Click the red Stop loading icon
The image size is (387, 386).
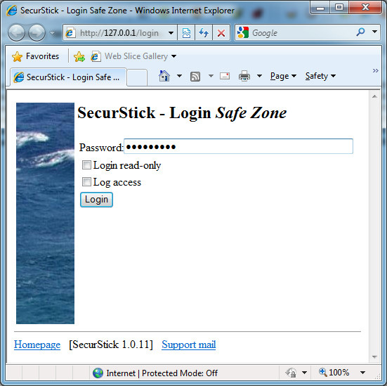(221, 32)
